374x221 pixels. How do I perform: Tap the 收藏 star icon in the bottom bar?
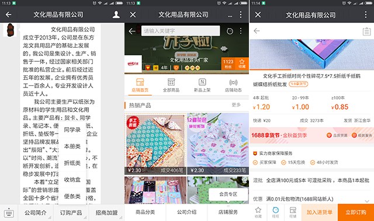[258, 212]
